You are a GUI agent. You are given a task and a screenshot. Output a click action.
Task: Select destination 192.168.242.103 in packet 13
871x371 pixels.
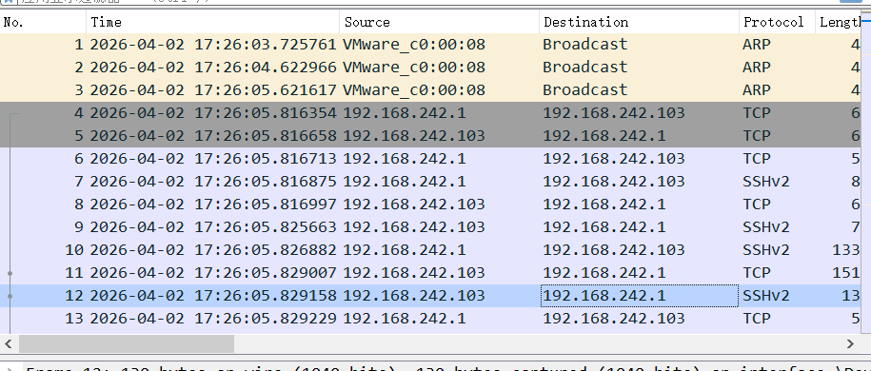(613, 319)
